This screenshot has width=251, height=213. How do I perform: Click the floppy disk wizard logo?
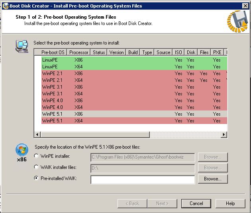[x=237, y=21]
